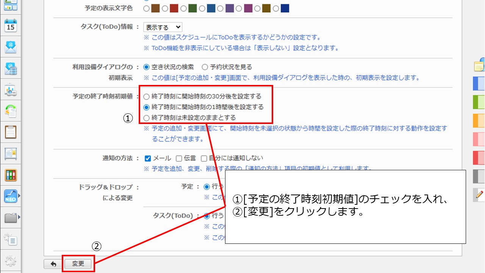Select the 行う radio in the タスク(ToDo) row
485x273 pixels.
[x=207, y=216]
